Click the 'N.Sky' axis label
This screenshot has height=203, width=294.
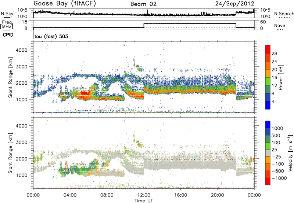point(7,14)
